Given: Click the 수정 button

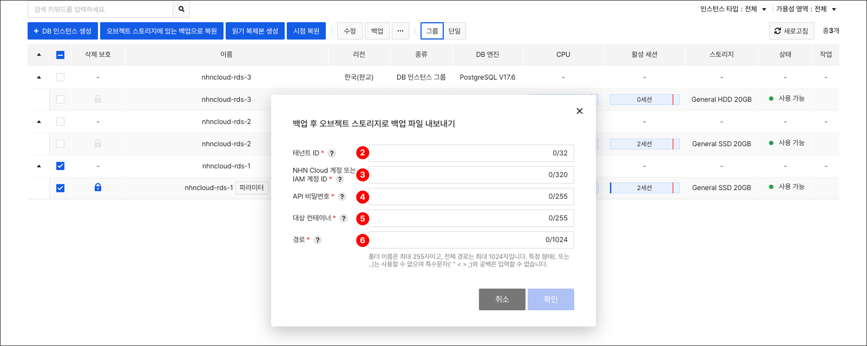Looking at the screenshot, I should (x=350, y=31).
